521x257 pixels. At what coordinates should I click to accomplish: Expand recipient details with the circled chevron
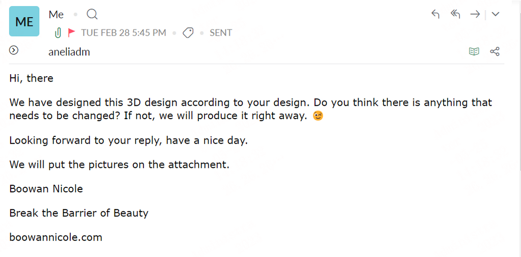(x=14, y=50)
